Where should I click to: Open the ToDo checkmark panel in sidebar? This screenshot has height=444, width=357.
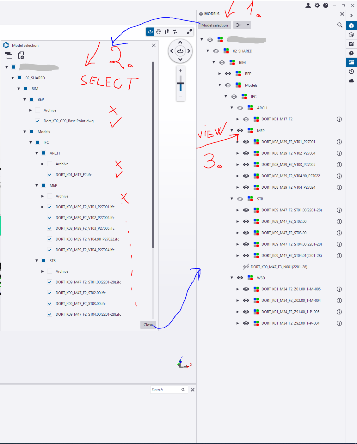pyautogui.click(x=351, y=44)
